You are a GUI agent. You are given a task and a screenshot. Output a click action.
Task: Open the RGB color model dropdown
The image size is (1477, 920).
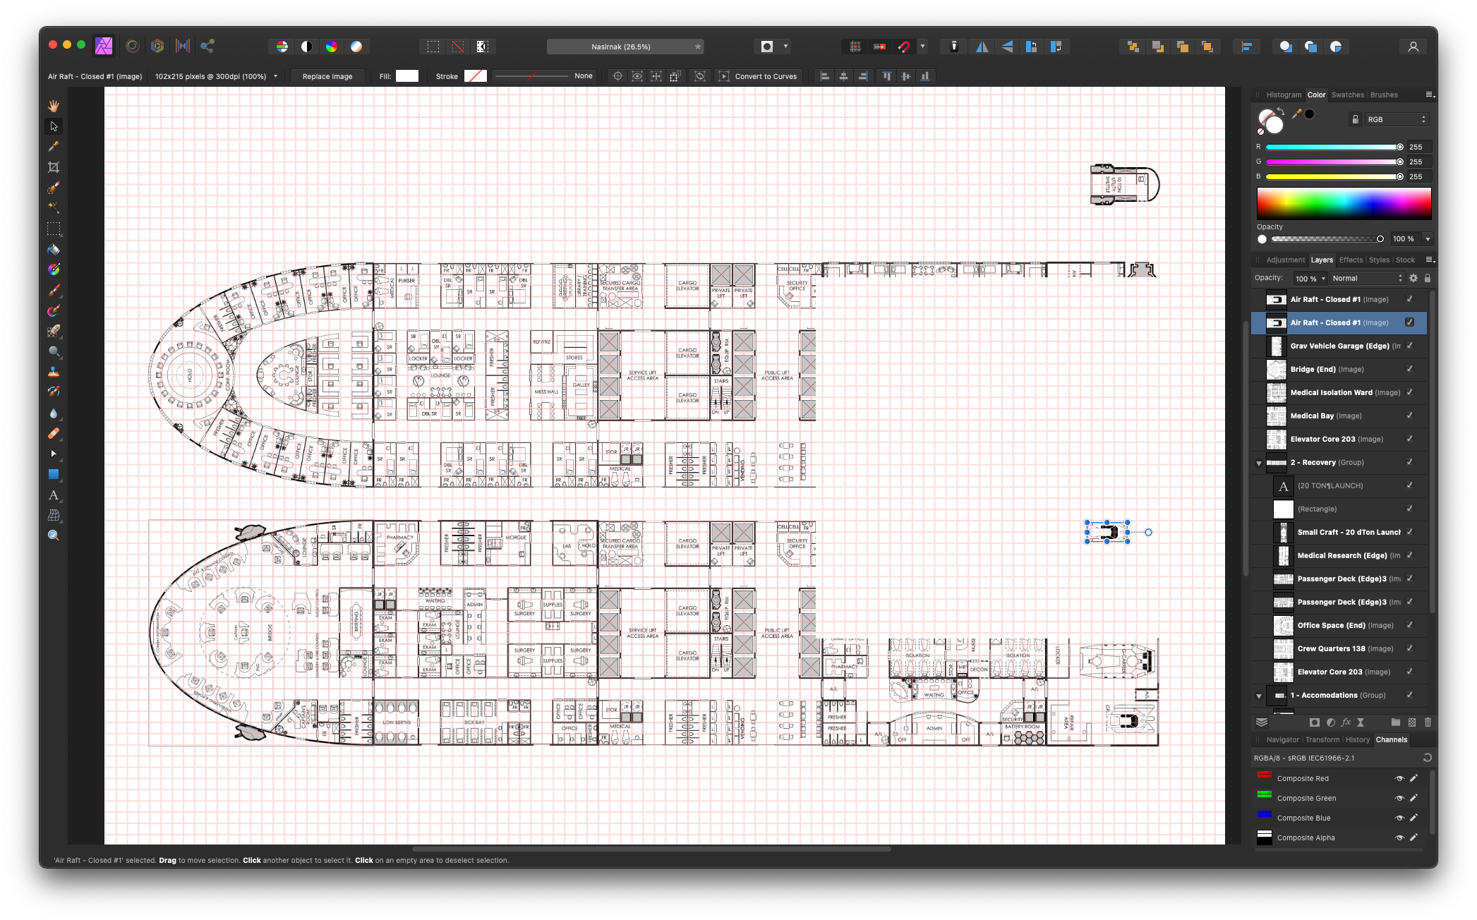(x=1397, y=119)
